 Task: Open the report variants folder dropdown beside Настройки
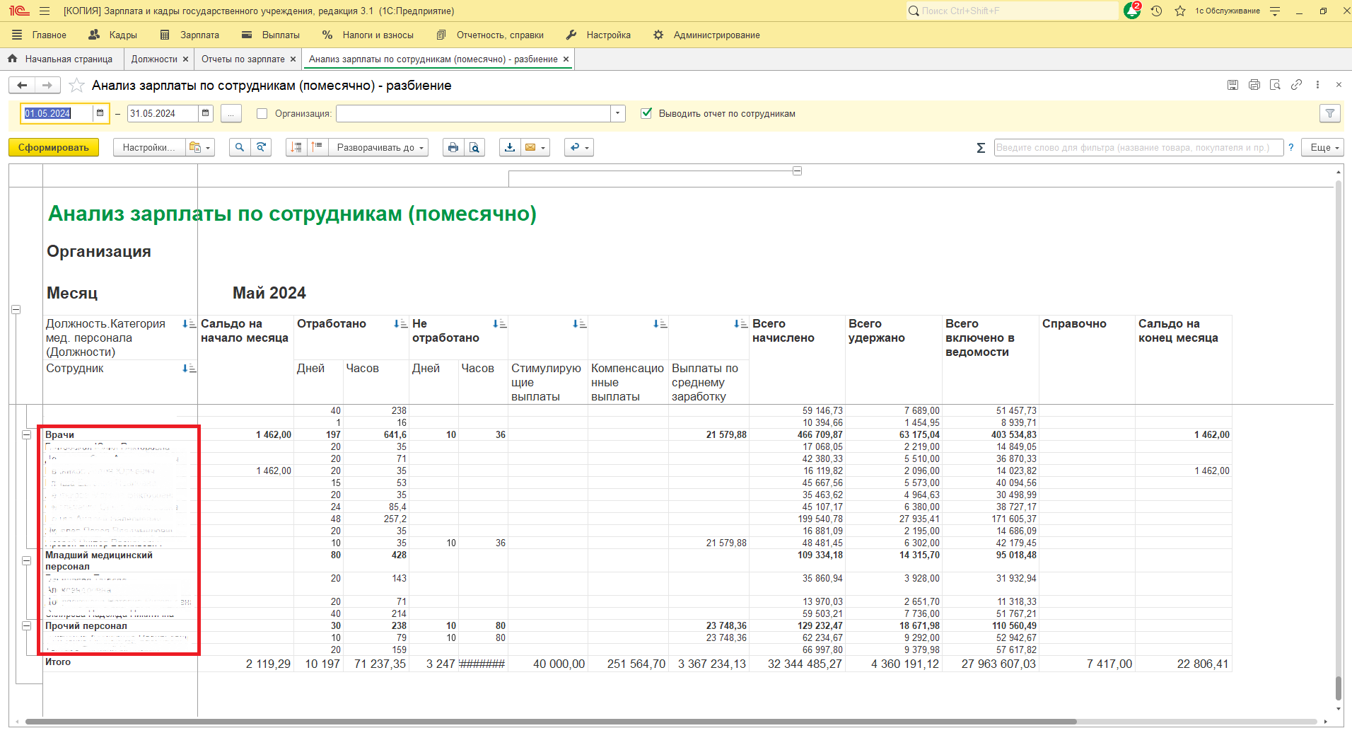click(200, 147)
